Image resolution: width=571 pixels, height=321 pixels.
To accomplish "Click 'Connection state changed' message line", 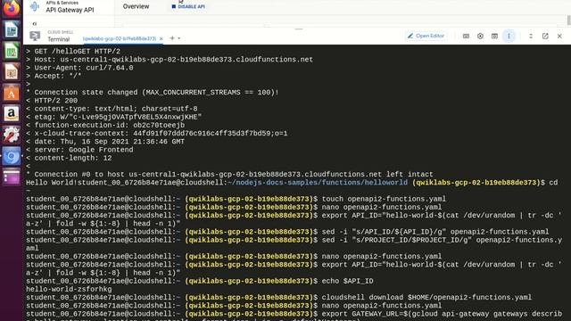I will tap(153, 93).
